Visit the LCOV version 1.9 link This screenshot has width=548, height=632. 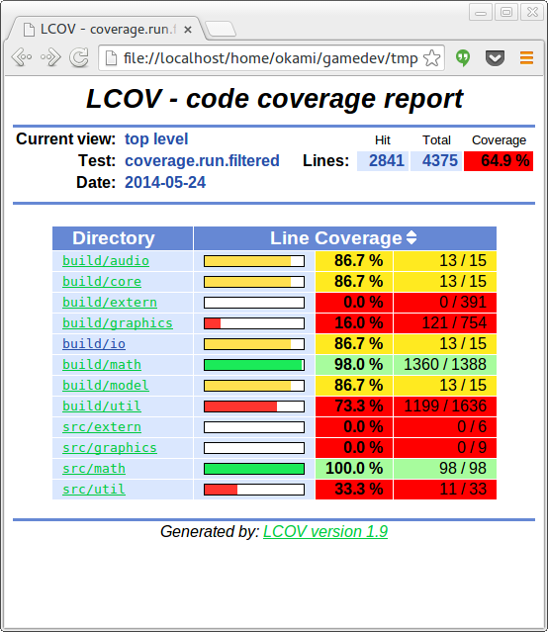(x=325, y=532)
